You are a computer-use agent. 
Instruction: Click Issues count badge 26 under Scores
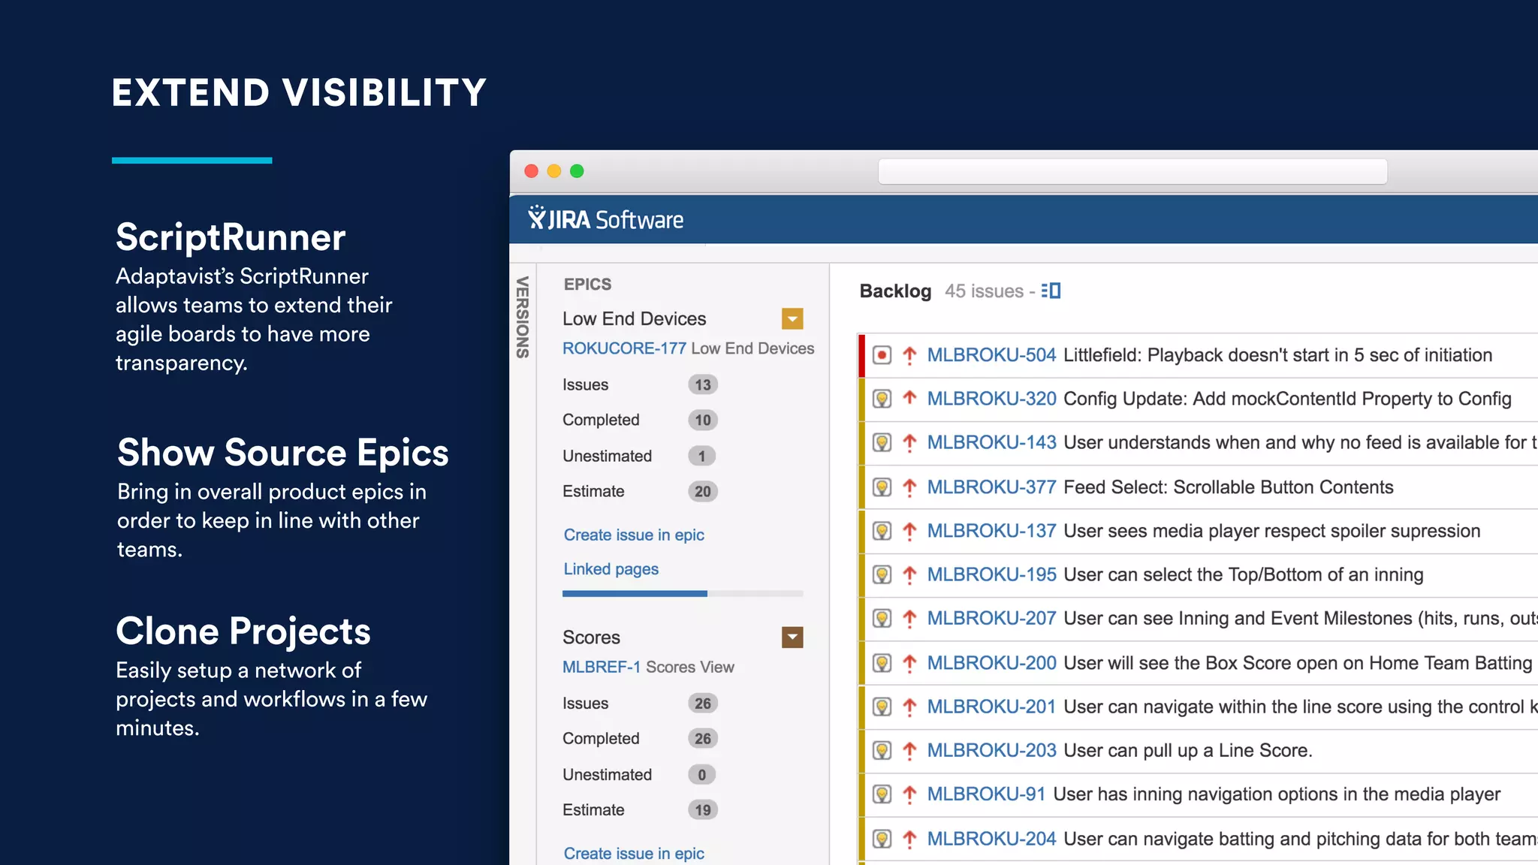[x=703, y=703]
